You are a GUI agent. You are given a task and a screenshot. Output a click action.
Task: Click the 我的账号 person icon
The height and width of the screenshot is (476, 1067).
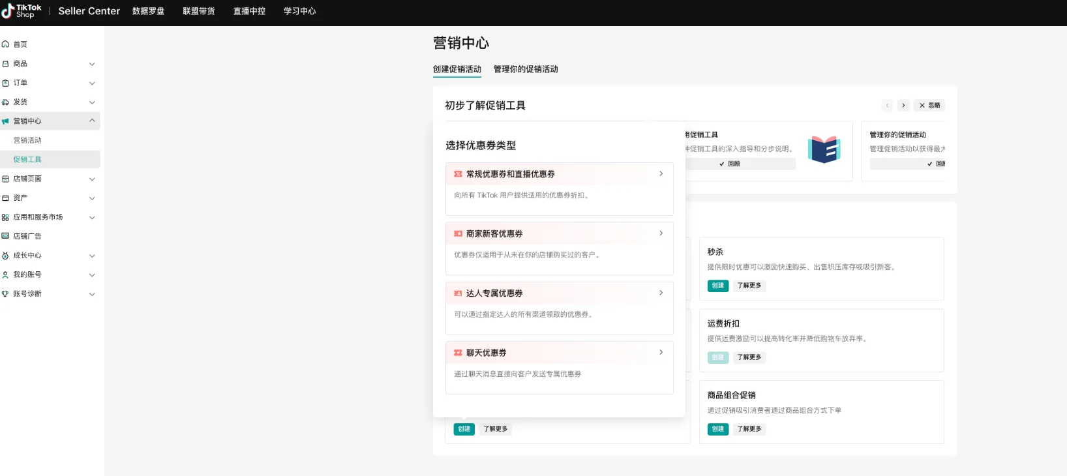pos(5,275)
